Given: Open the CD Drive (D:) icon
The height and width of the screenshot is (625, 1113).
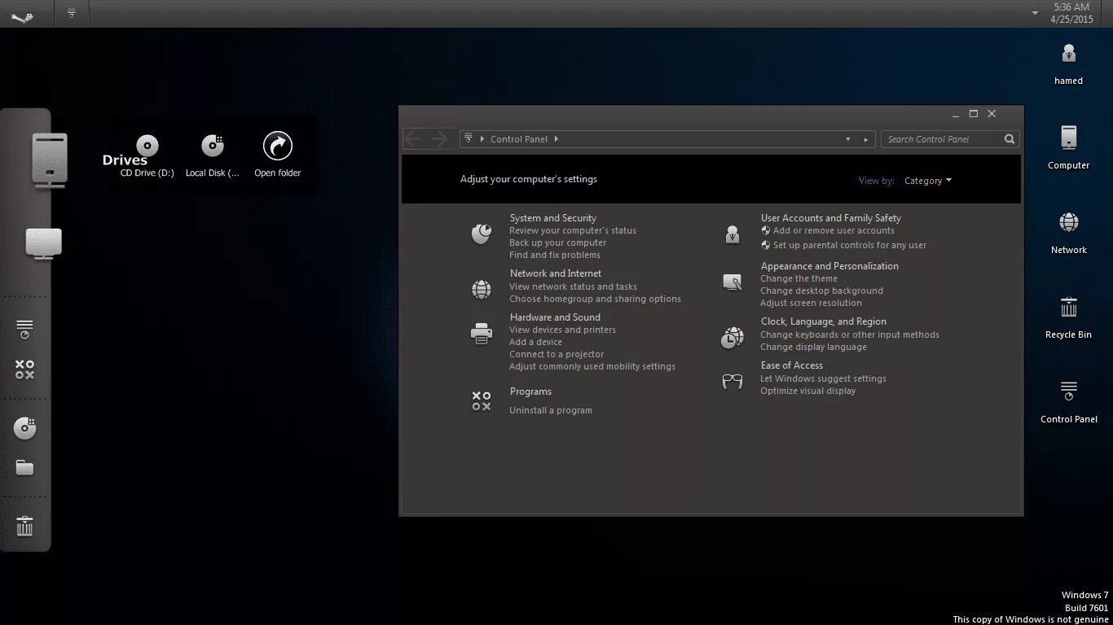Looking at the screenshot, I should (x=147, y=146).
